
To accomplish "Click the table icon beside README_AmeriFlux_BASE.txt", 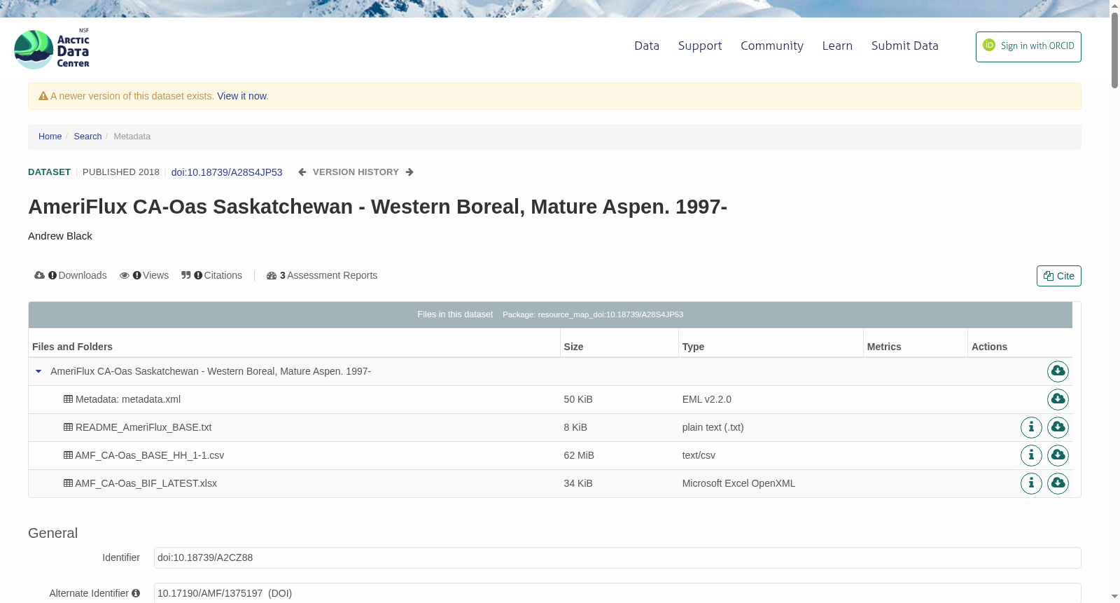I will (68, 427).
